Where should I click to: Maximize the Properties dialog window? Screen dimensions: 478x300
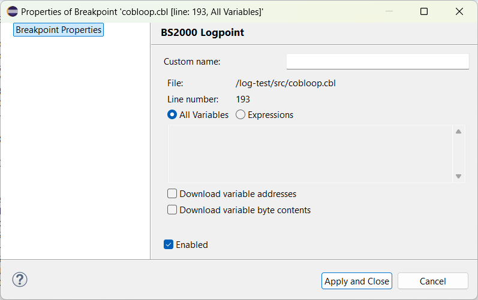point(424,11)
